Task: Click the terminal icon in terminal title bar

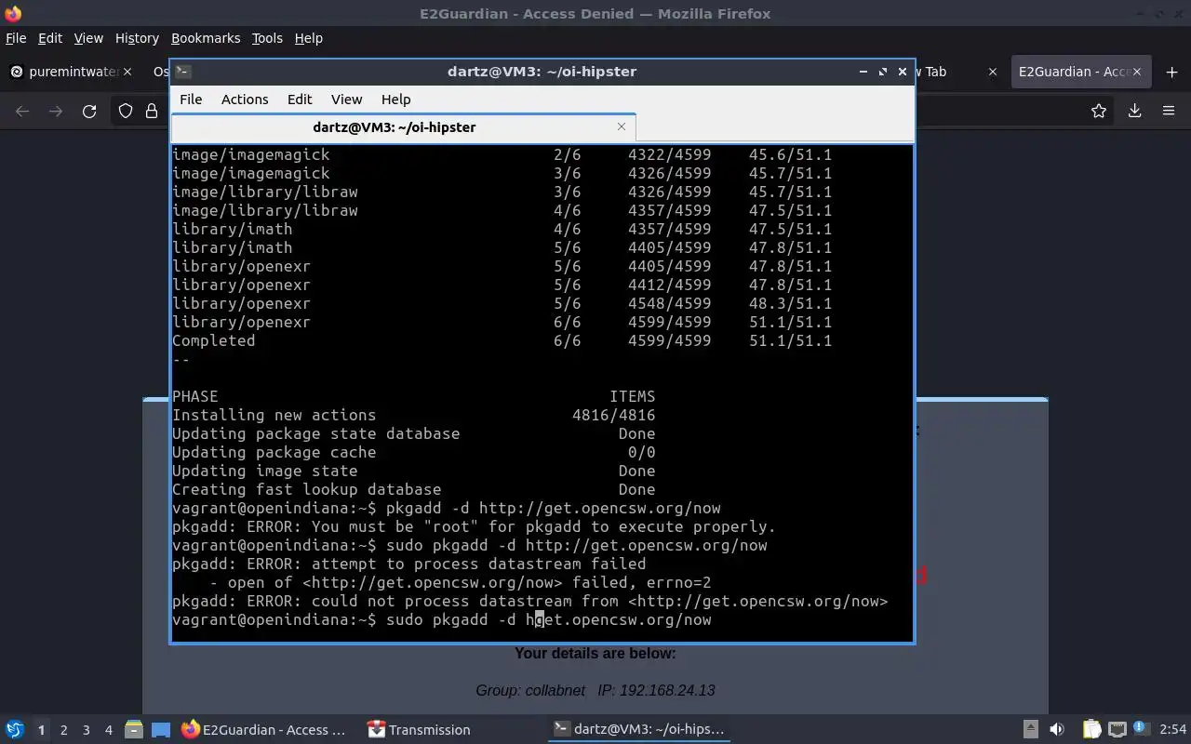Action: (x=183, y=72)
